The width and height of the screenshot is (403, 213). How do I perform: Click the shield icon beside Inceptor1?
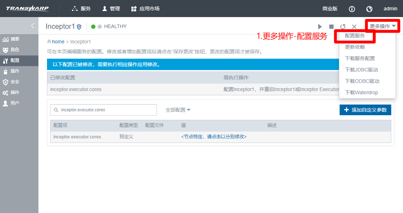(79, 27)
